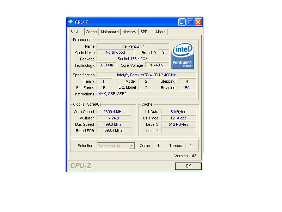Click the CPU-Z title bar diamond icon
This screenshot has height=212, width=282.
coord(71,22)
